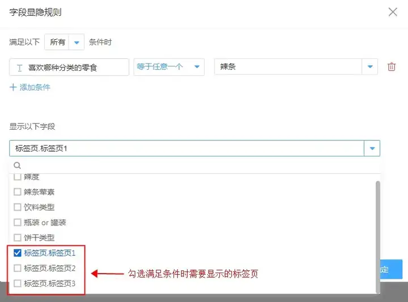Open the 等于任意一个 operator dropdown

(x=169, y=67)
